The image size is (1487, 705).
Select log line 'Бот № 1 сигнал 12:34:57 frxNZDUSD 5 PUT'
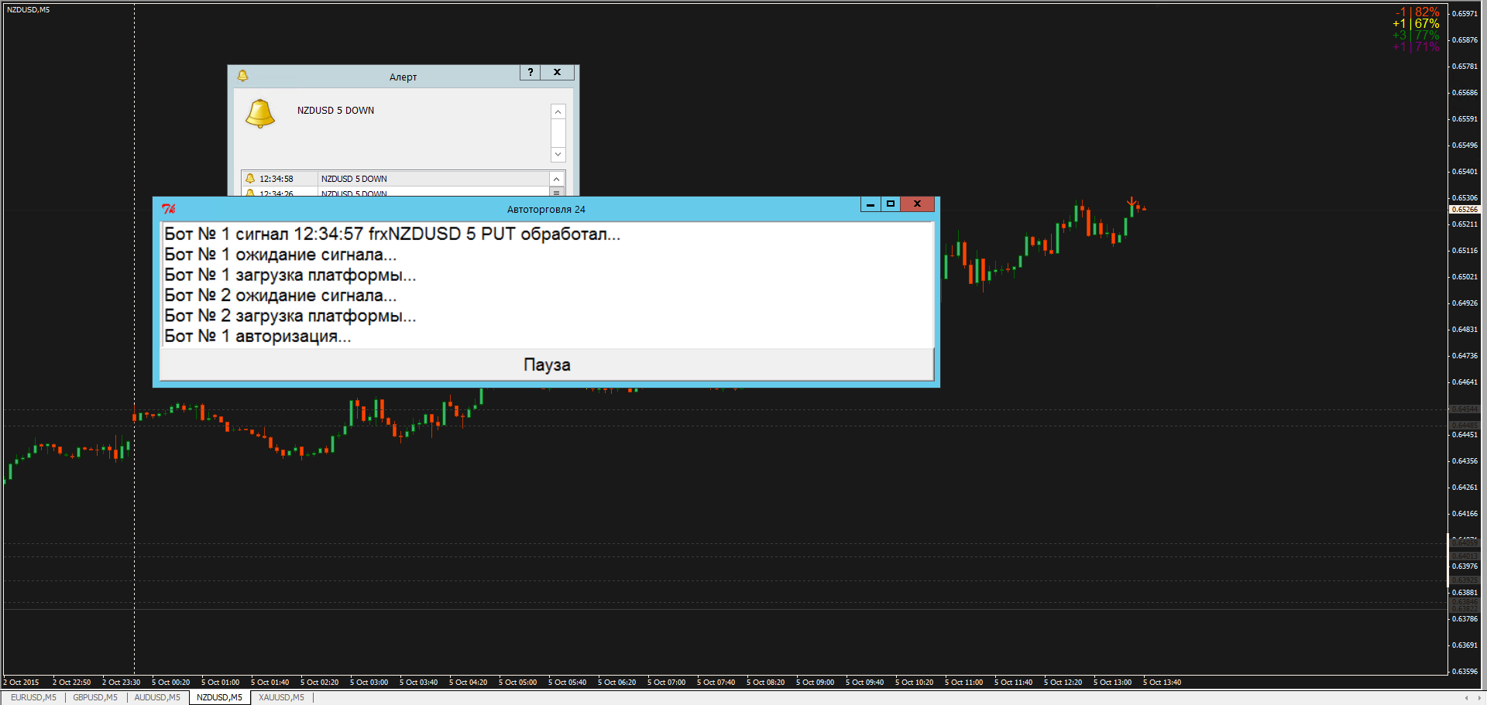(392, 234)
